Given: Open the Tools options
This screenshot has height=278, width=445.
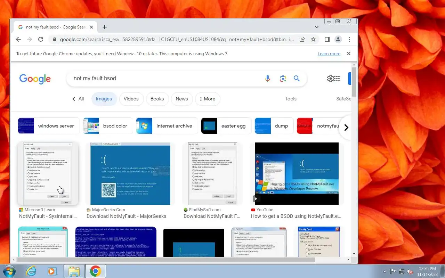Looking at the screenshot, I should [291, 99].
